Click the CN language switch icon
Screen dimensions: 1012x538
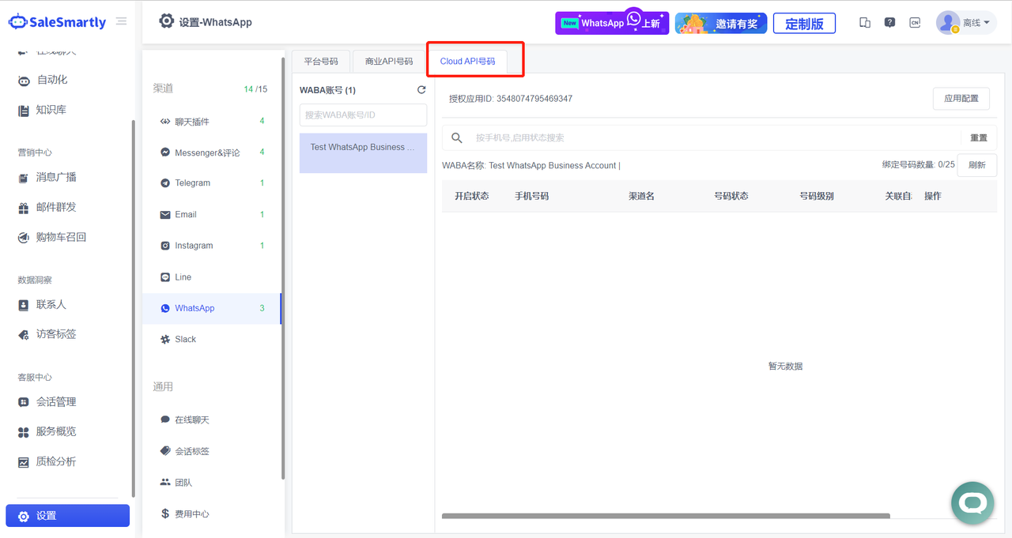pos(915,23)
